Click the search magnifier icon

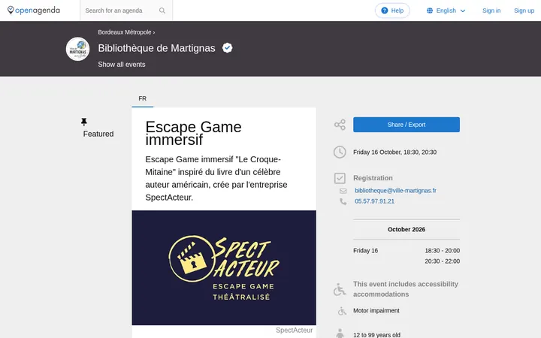(162, 11)
